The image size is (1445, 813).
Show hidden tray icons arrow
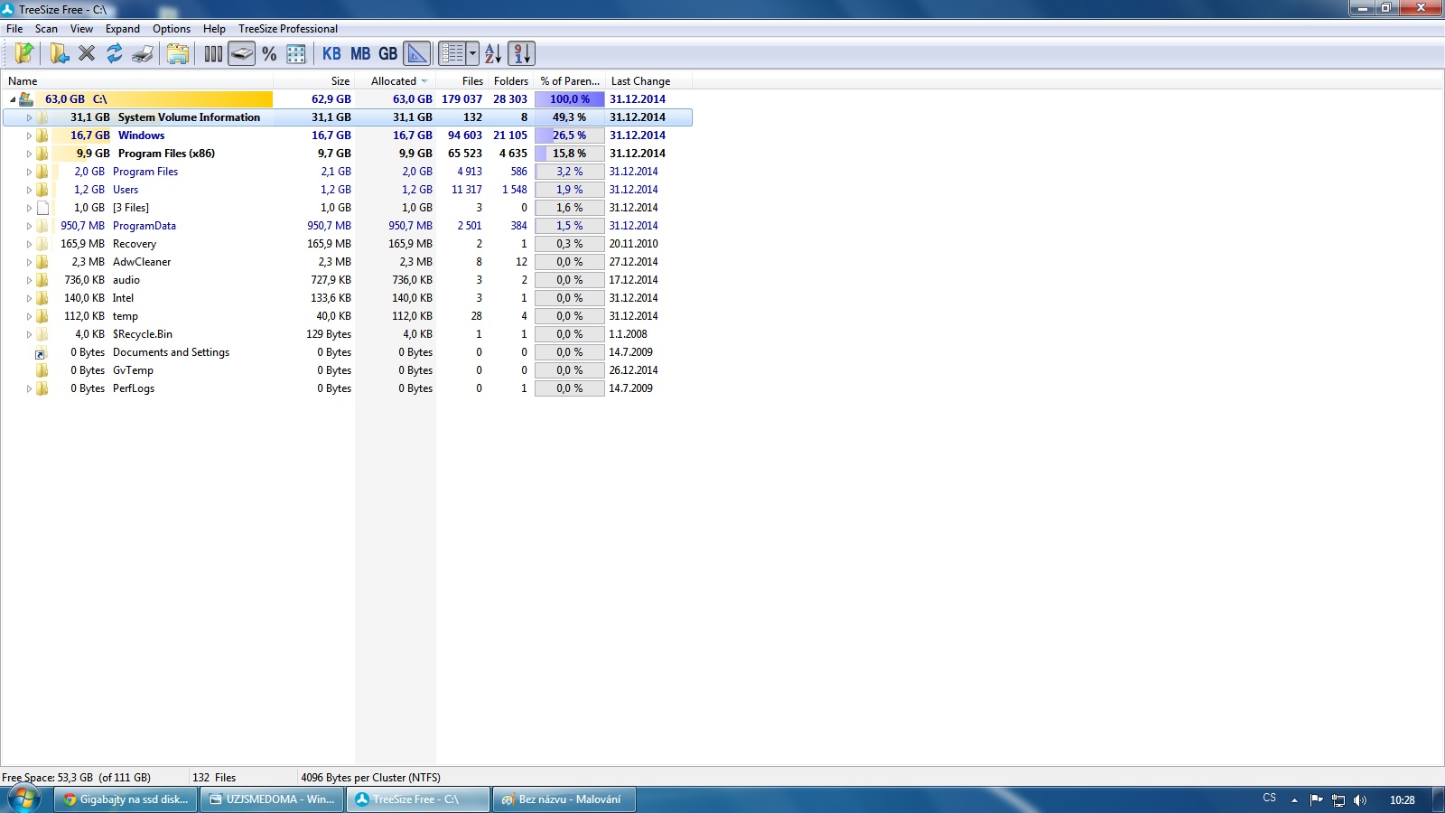[x=1294, y=799]
